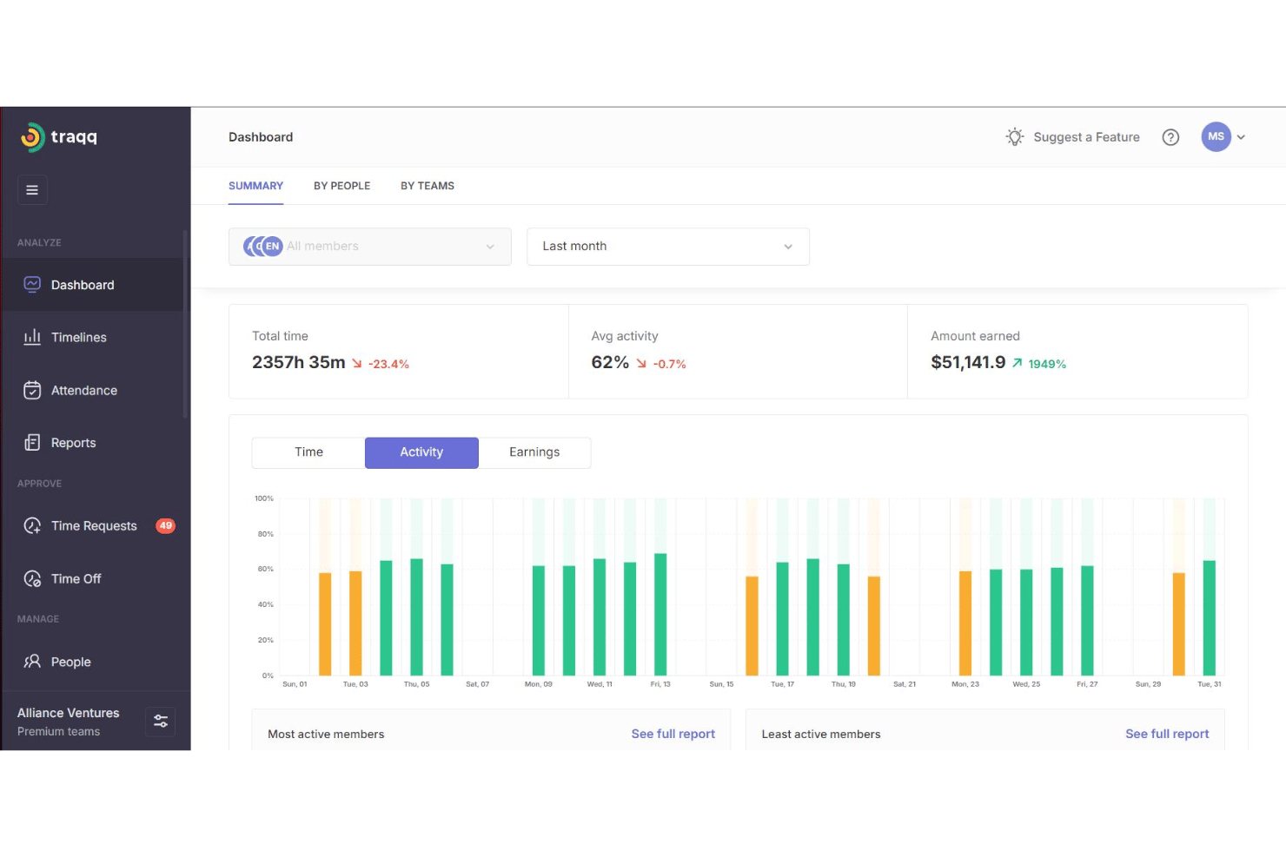Click the green bar for Thu, 05
Viewport: 1286px width, 857px height.
(416, 617)
